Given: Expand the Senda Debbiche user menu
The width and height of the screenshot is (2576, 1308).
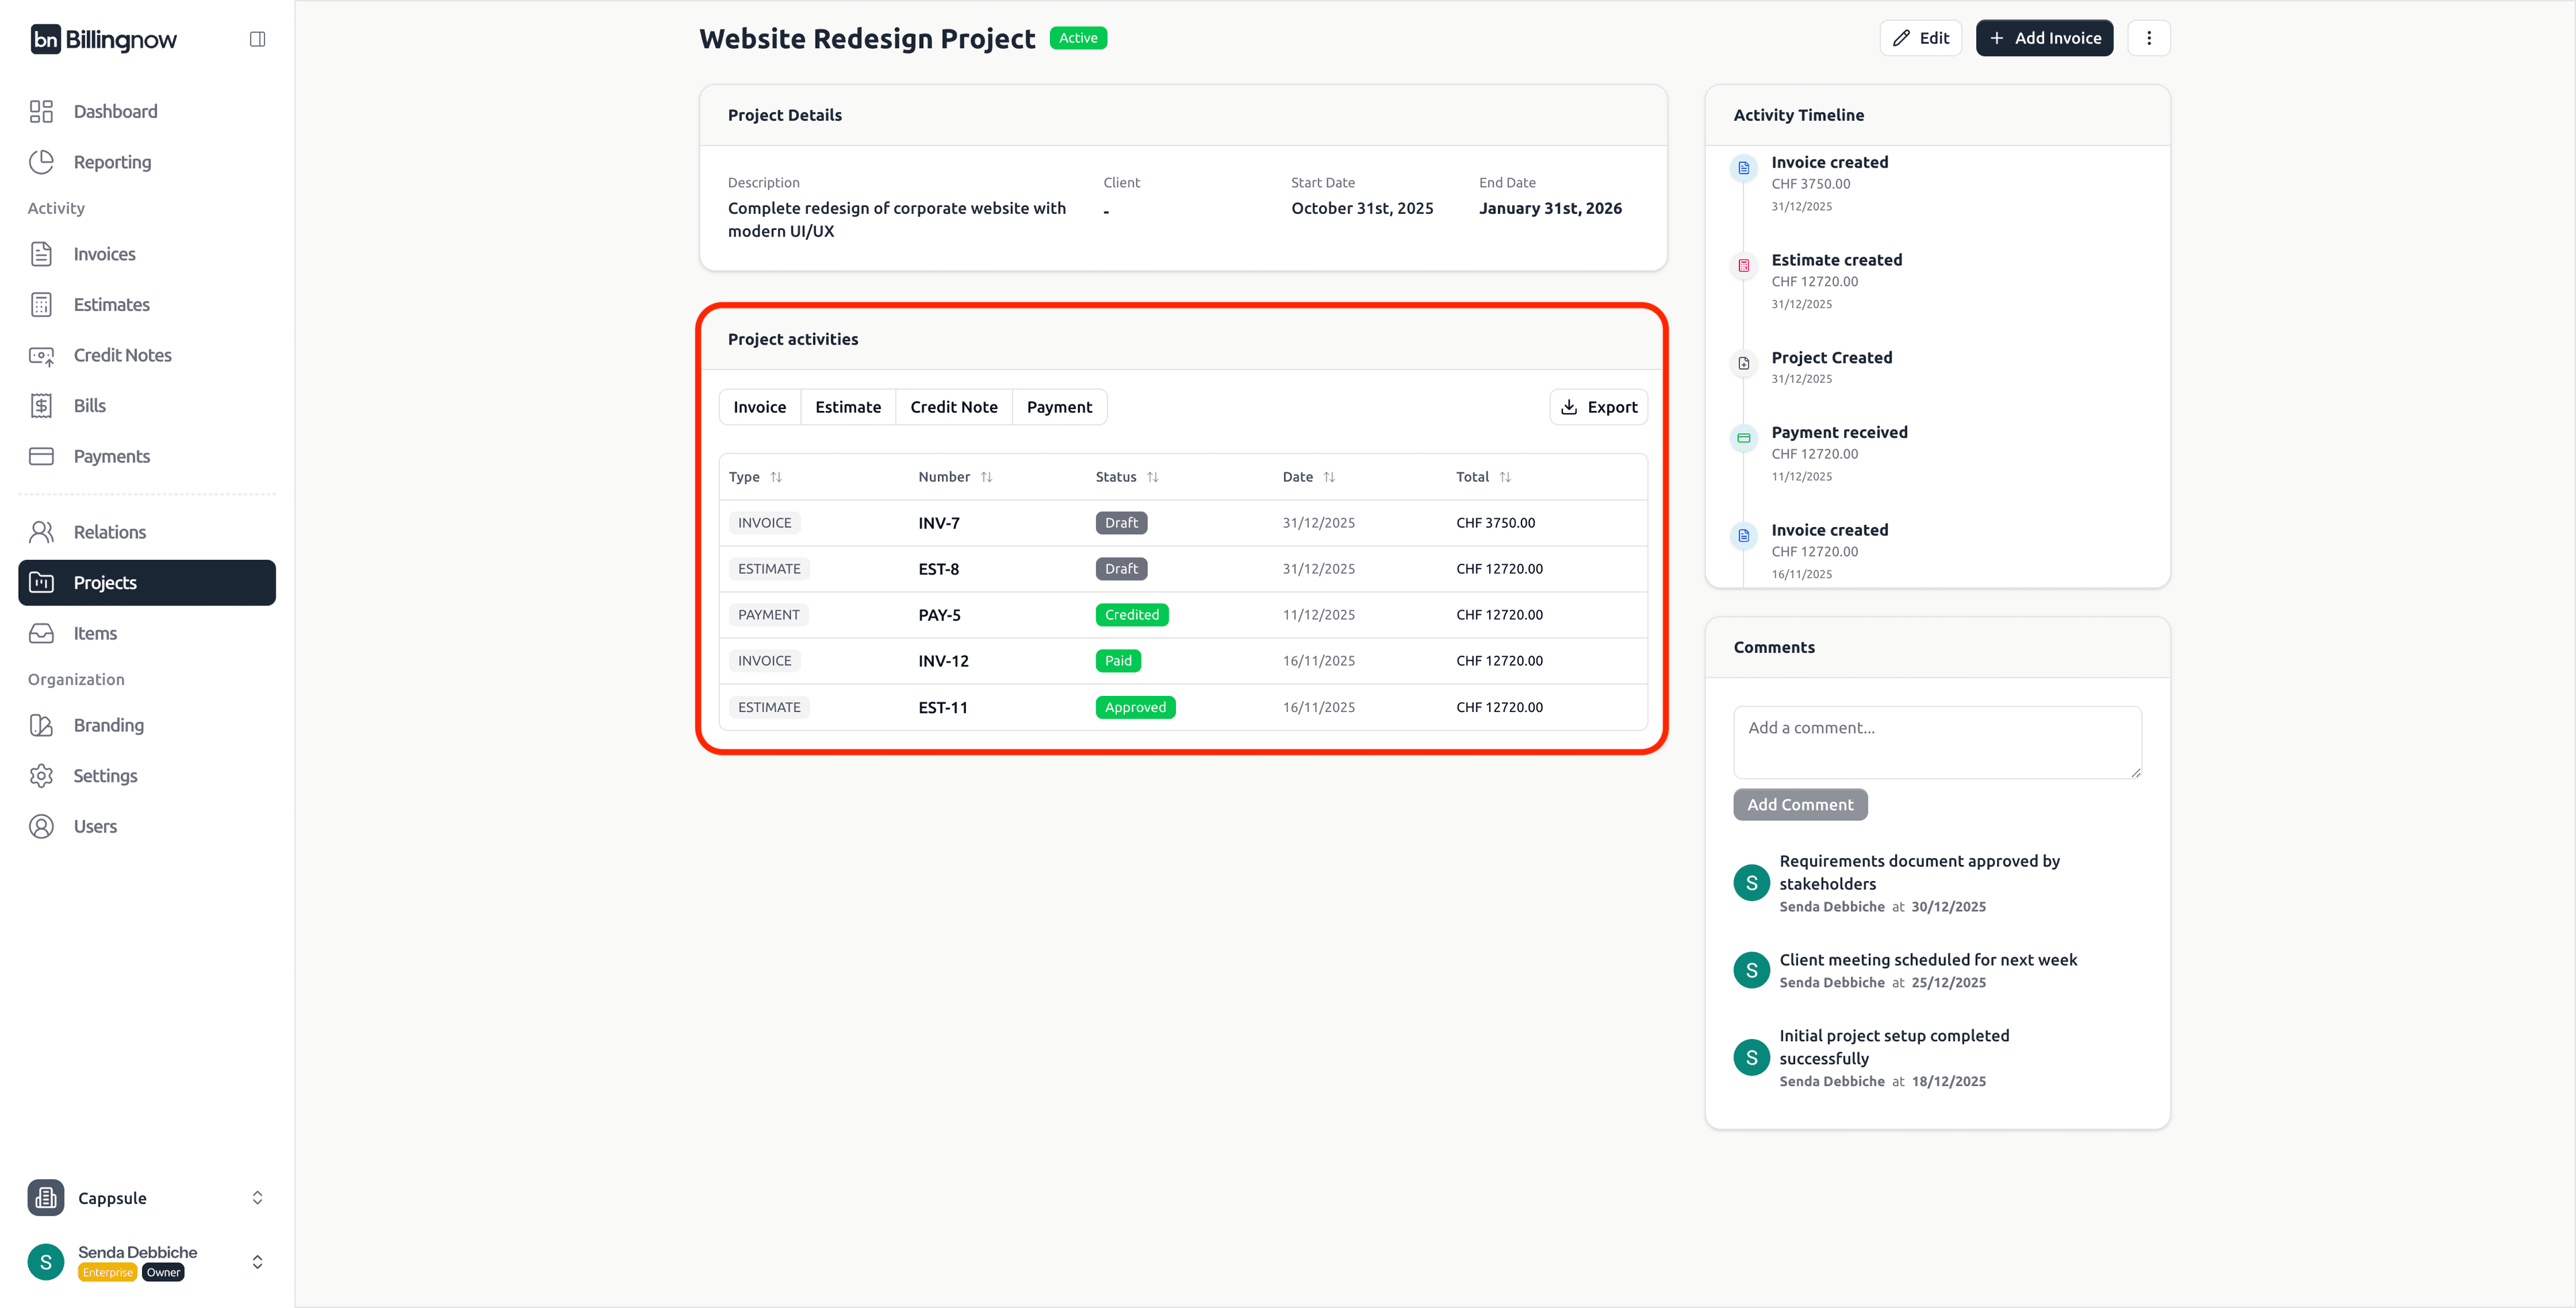Looking at the screenshot, I should [x=257, y=1262].
